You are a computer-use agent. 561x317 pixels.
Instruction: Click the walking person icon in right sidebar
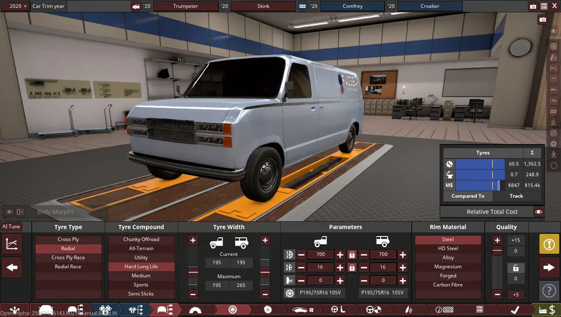pyautogui.click(x=554, y=154)
